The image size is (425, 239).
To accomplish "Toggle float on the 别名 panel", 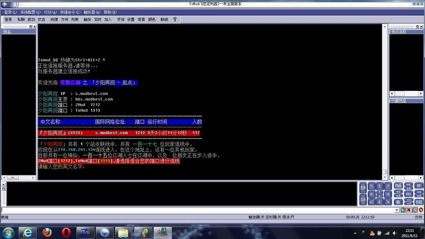I will click(30, 27).
